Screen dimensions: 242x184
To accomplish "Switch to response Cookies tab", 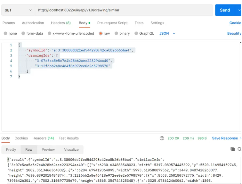I will click(x=21, y=138).
